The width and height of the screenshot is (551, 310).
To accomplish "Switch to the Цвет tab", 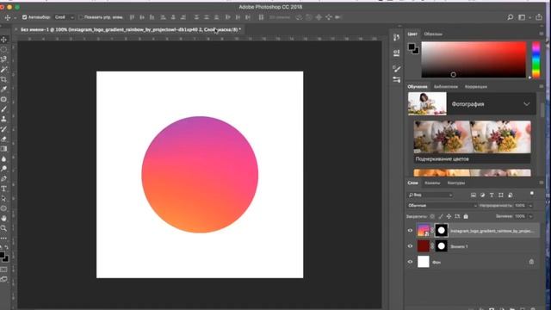I will (x=412, y=34).
